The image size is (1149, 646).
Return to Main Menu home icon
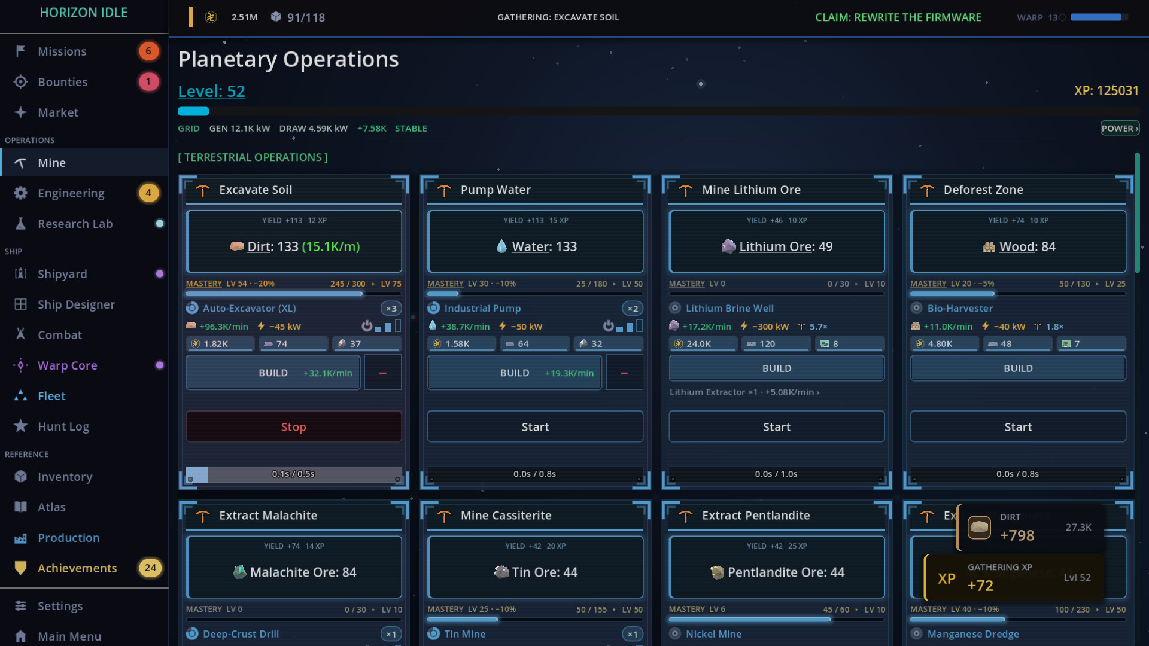point(20,636)
